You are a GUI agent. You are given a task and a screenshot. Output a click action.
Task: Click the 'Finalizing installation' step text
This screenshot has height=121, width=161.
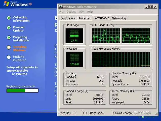point(20,58)
